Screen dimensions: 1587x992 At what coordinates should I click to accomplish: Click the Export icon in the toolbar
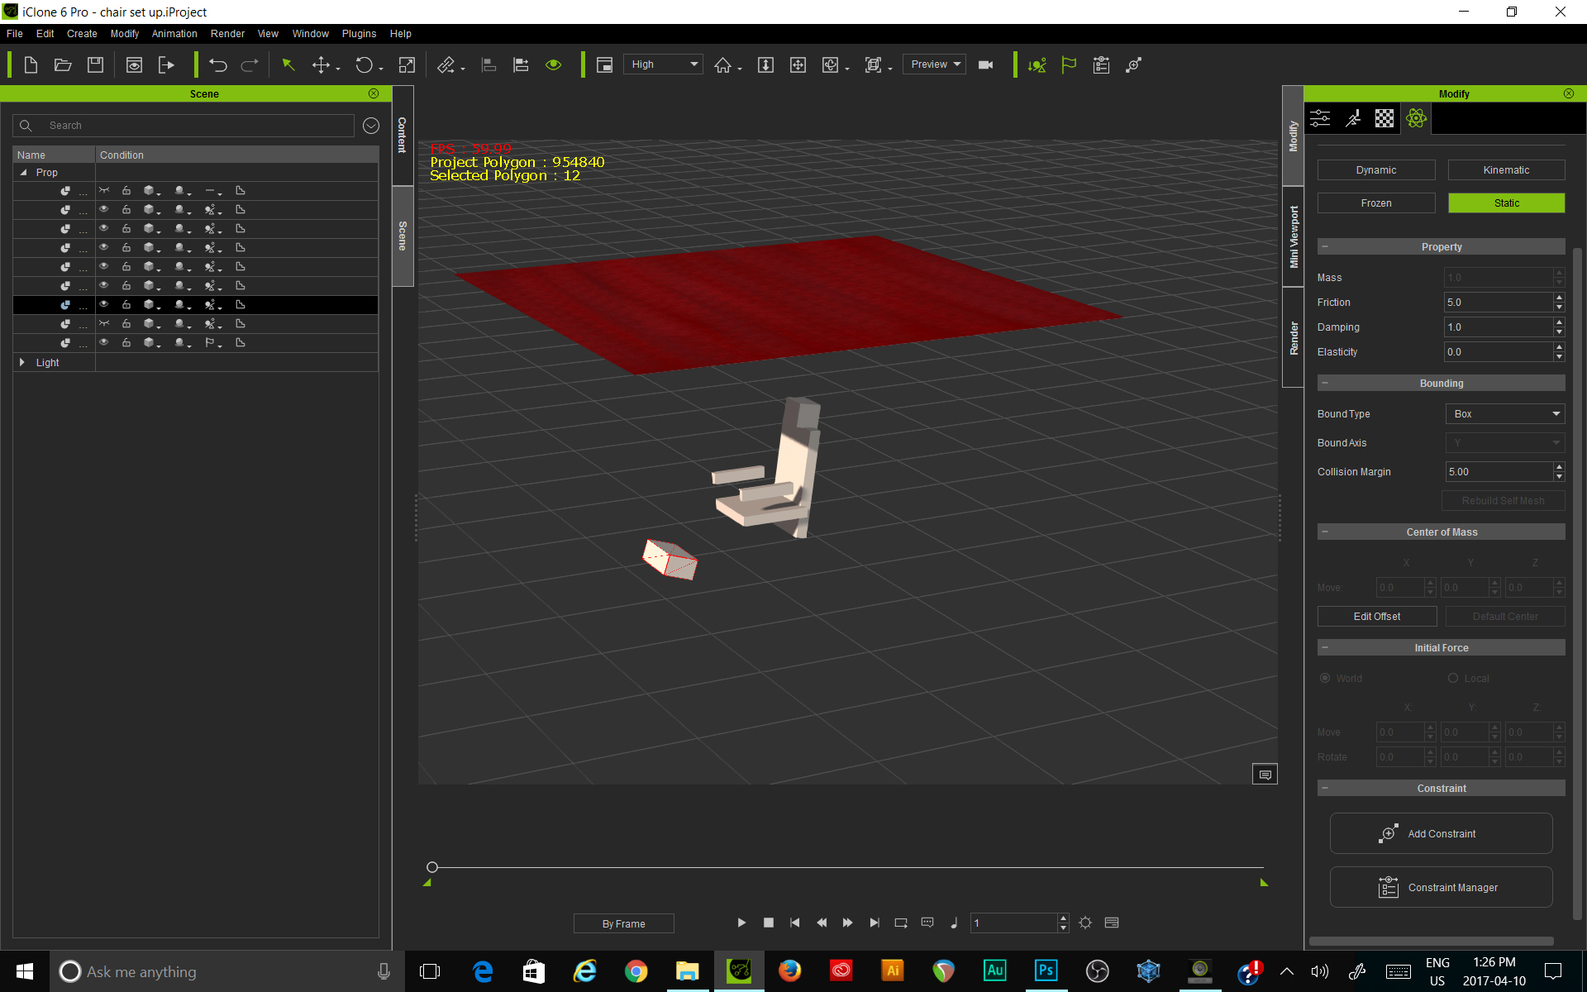coord(166,65)
